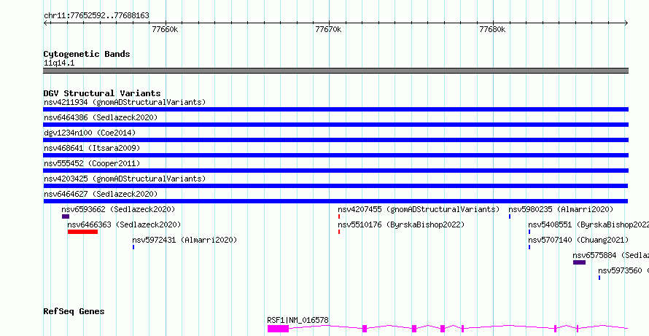649x336 pixels.
Task: Click blue bar under nsv4211934
Action: [x=335, y=109]
